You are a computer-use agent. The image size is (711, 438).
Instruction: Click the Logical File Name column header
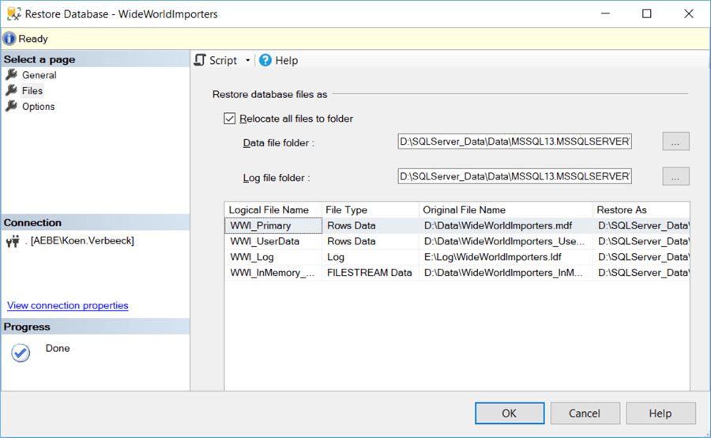click(x=273, y=210)
